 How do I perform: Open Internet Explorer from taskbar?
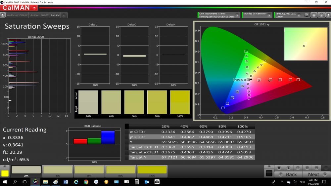pos(76,182)
